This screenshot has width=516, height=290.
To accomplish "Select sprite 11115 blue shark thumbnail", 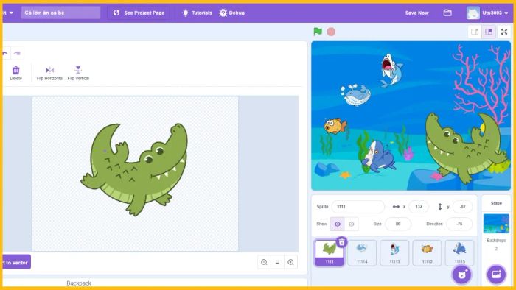I will (x=459, y=252).
